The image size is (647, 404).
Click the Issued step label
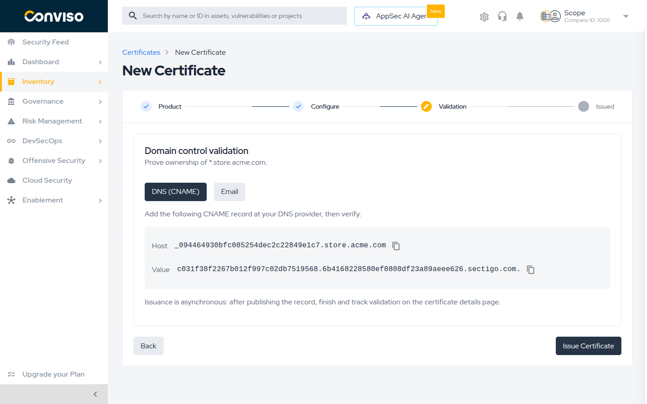(x=605, y=106)
